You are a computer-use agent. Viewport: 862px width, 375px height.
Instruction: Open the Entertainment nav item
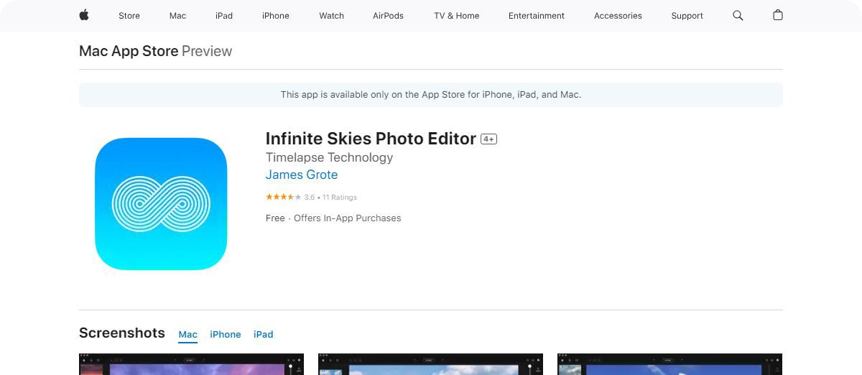click(x=537, y=16)
